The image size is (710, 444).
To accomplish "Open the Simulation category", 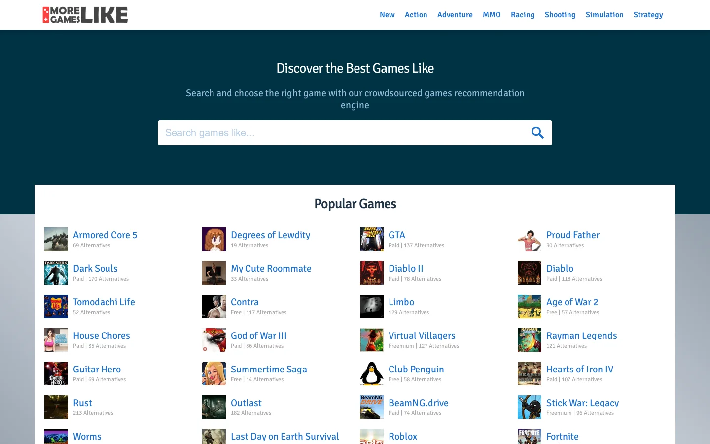I will (604, 15).
